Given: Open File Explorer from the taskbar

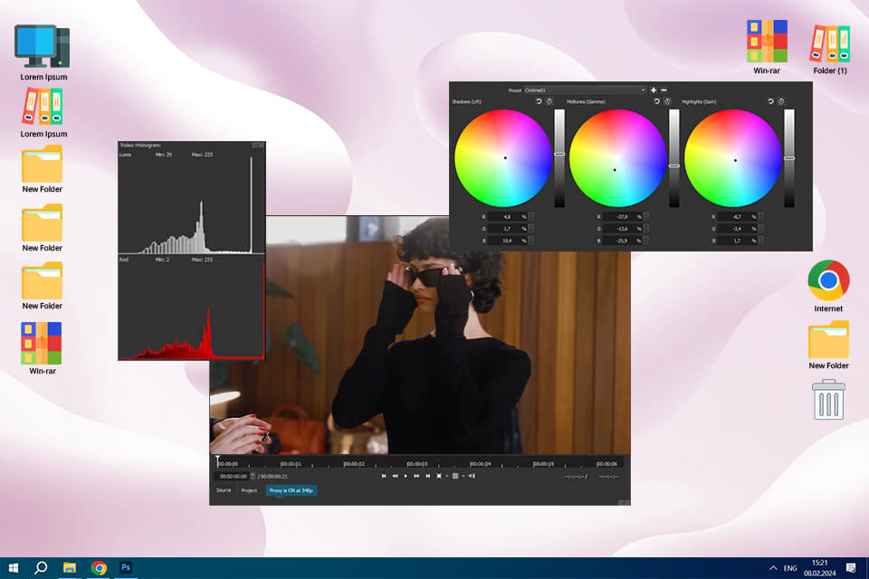Looking at the screenshot, I should (x=70, y=568).
